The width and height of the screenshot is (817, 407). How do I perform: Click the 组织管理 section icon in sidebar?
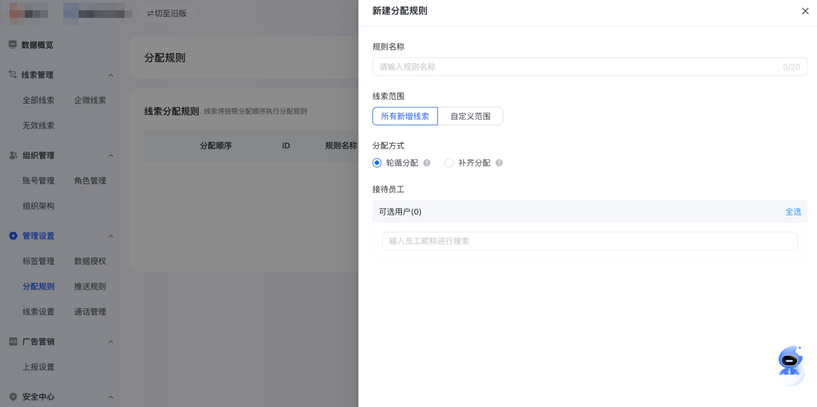(13, 155)
